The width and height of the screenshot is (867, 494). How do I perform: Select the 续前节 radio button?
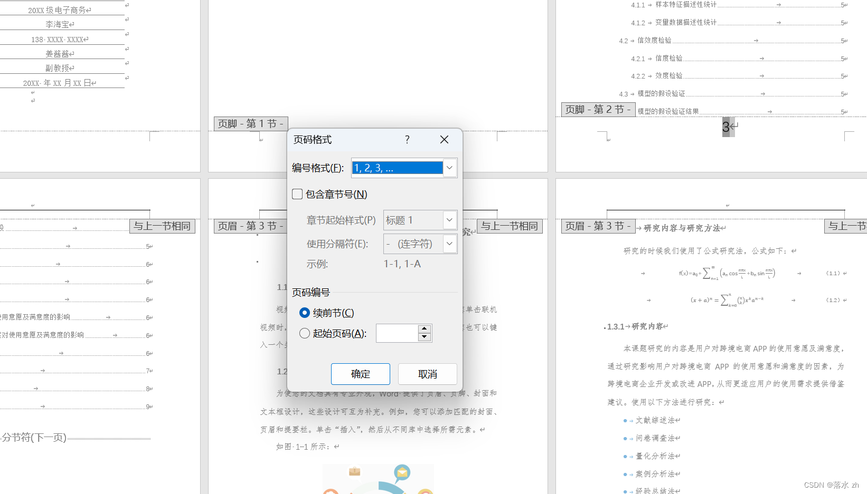click(305, 313)
